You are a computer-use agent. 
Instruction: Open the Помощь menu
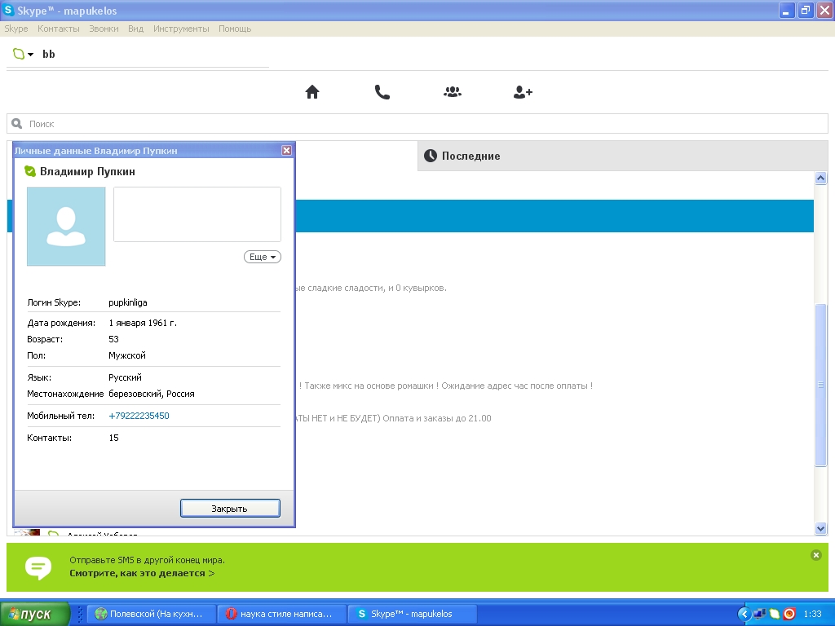click(235, 29)
